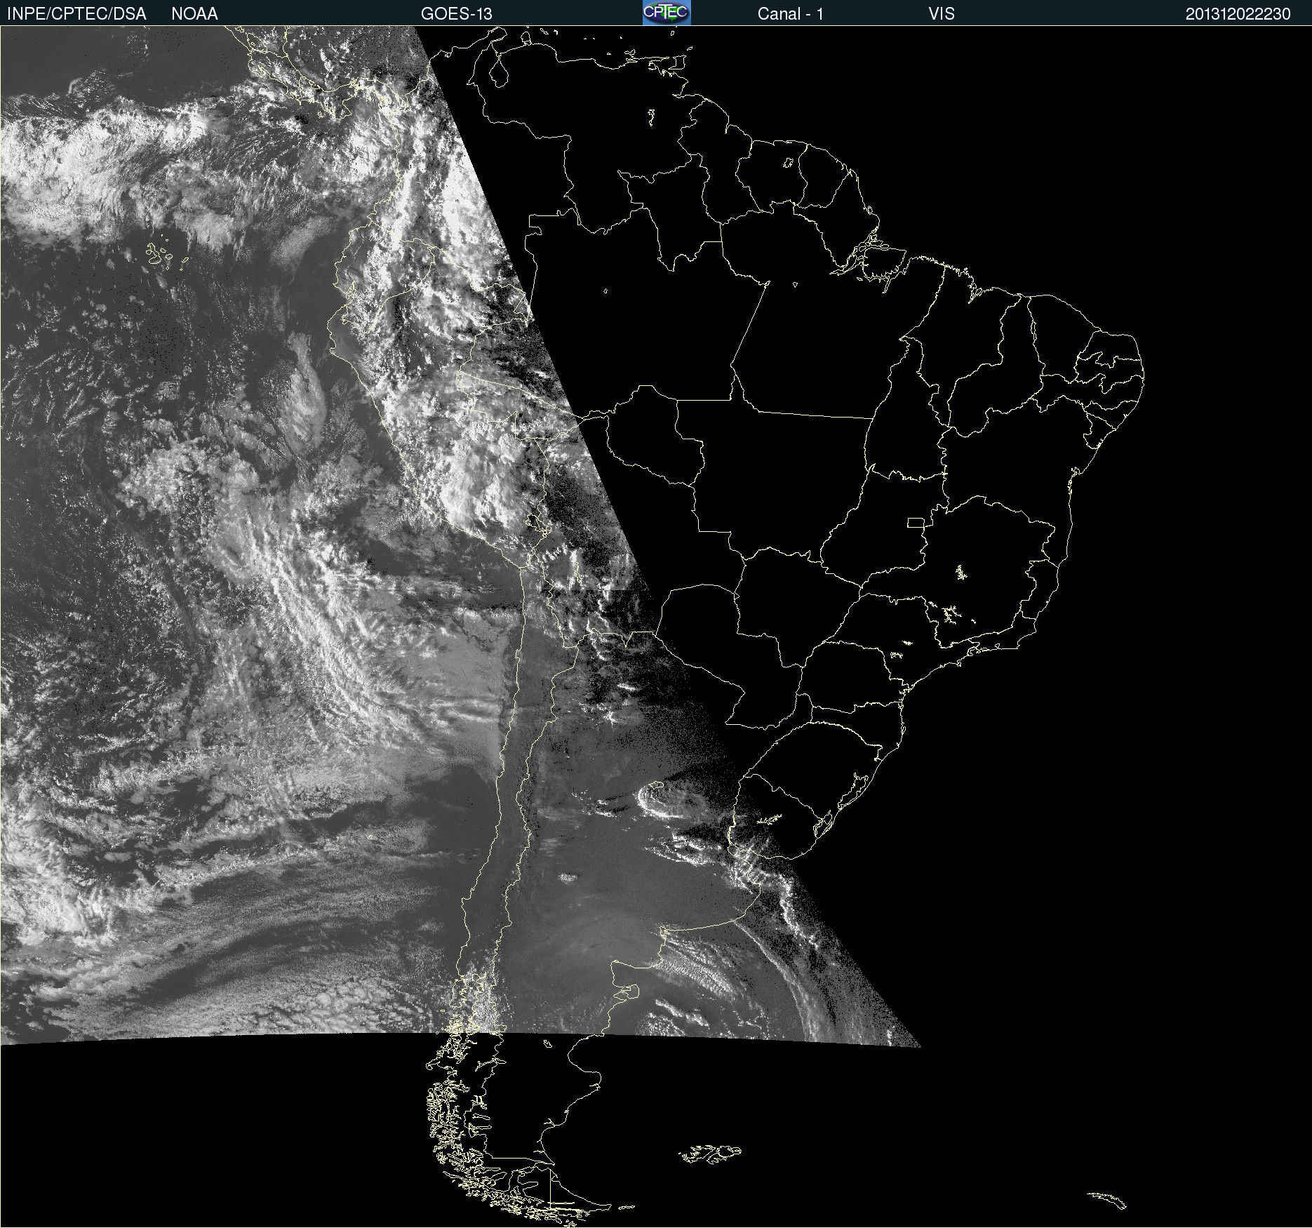Viewport: 1312px width, 1228px height.
Task: Click the 201312022230 timestamp
Action: pos(1238,14)
